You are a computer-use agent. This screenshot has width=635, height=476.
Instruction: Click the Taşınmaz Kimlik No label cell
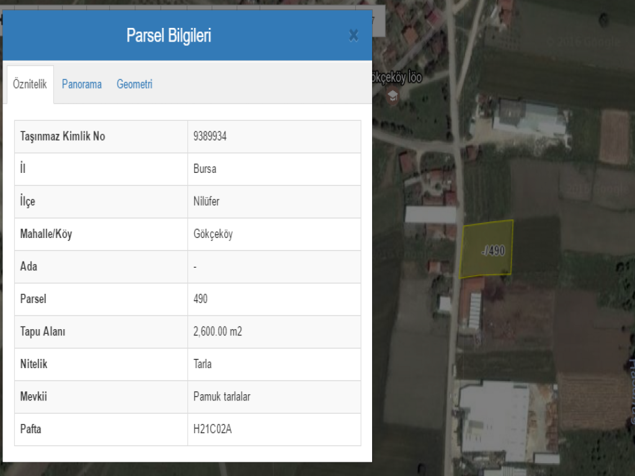[x=63, y=136]
